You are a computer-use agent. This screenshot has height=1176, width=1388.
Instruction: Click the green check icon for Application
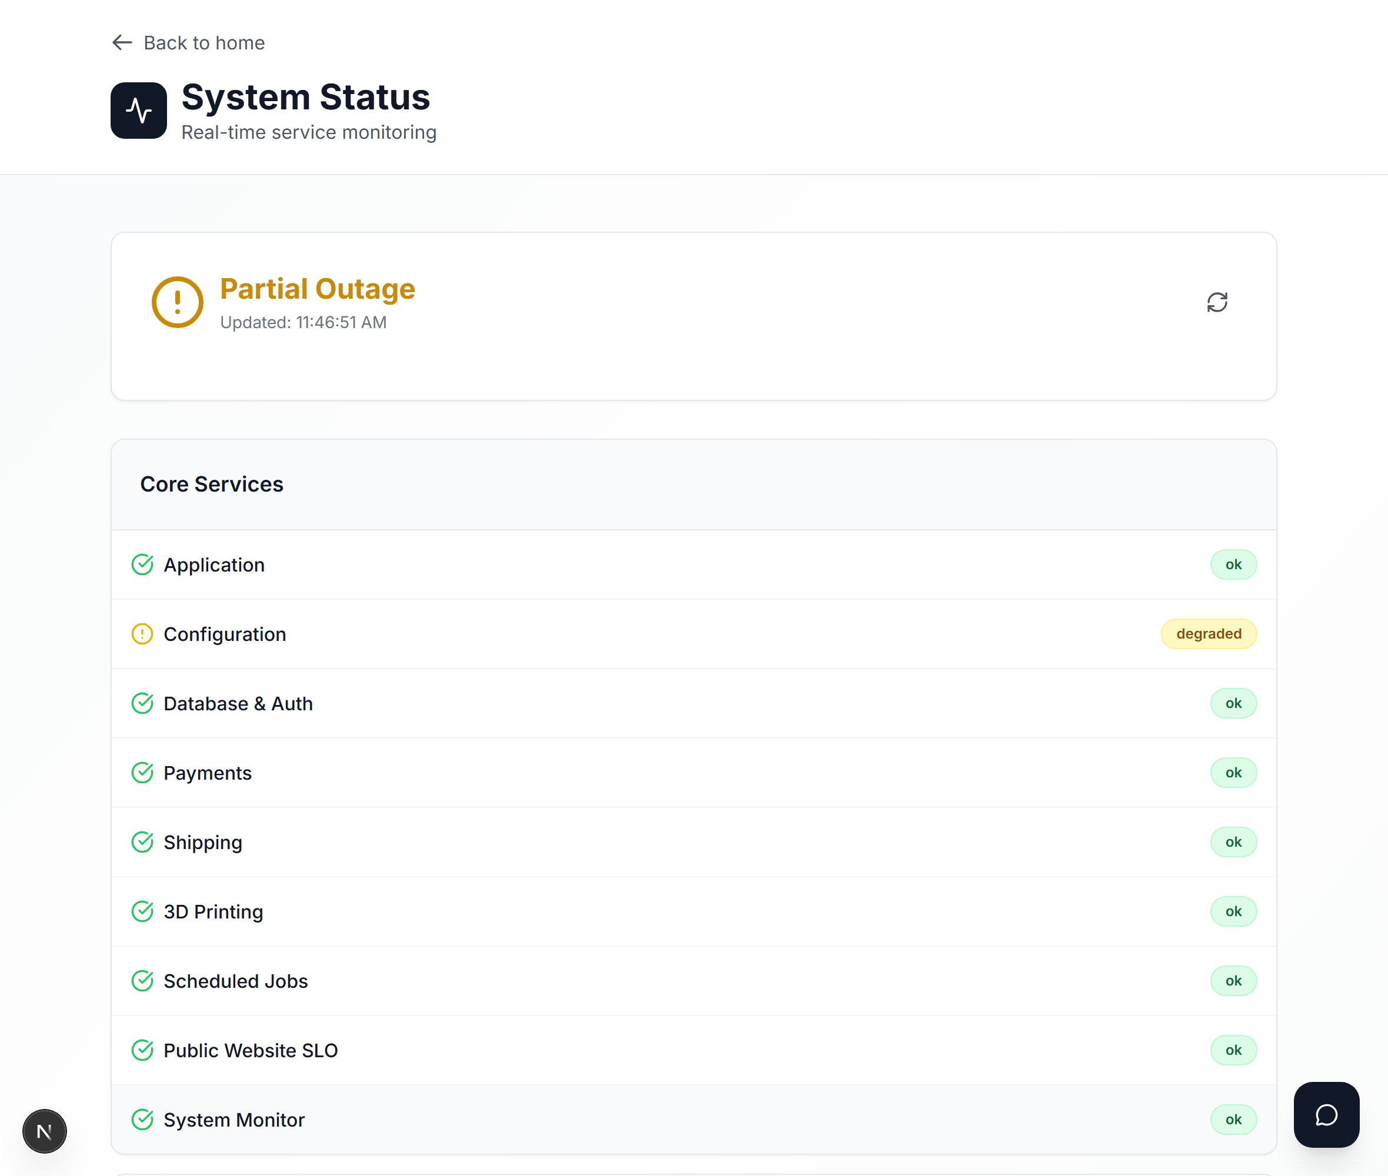pos(143,564)
